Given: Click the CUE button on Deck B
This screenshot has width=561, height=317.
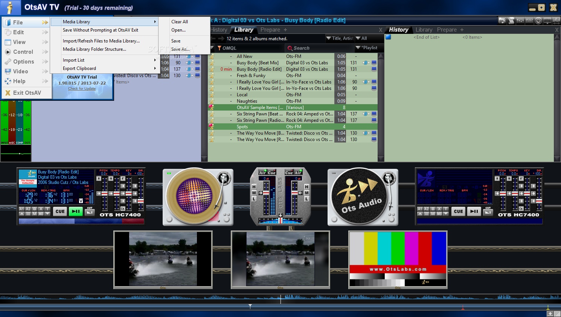Looking at the screenshot, I should coord(459,211).
